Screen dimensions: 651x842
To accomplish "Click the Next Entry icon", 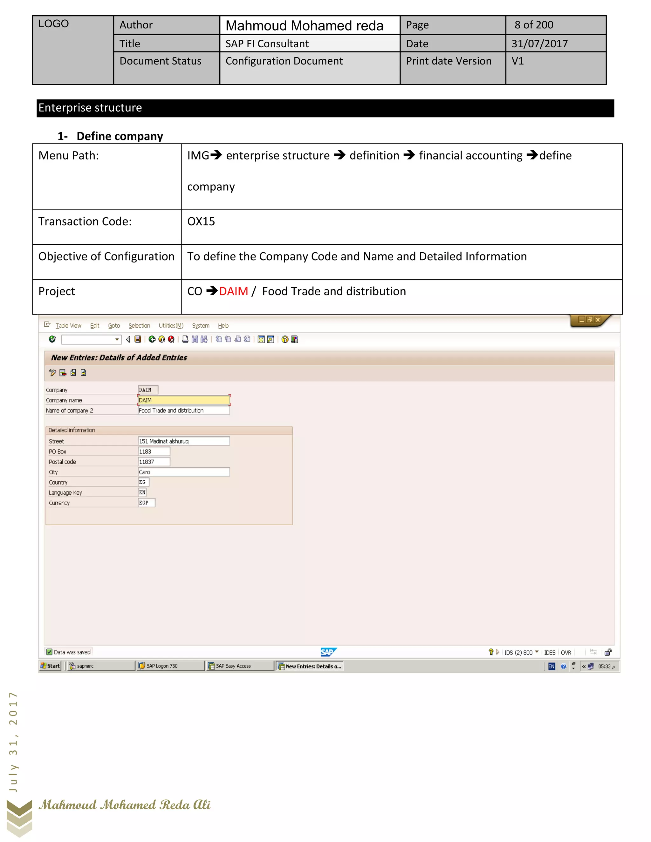I will [83, 372].
